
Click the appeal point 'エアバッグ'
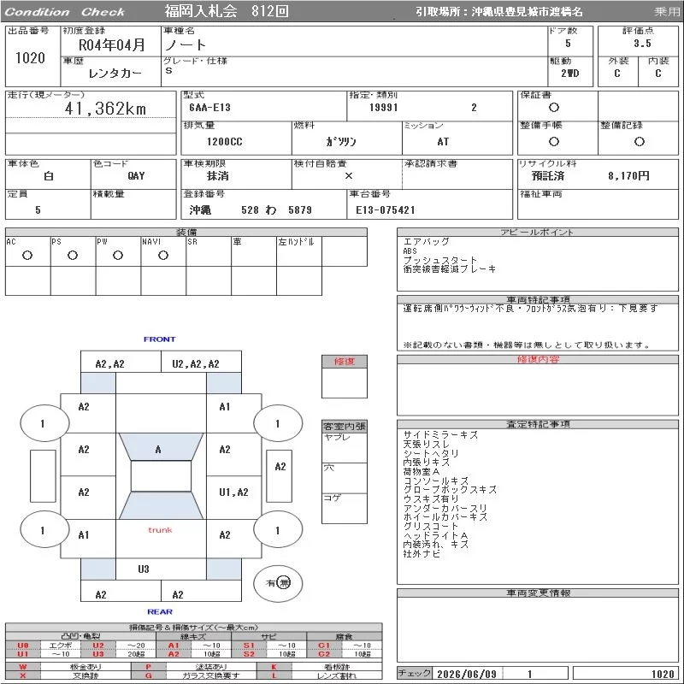tap(426, 241)
